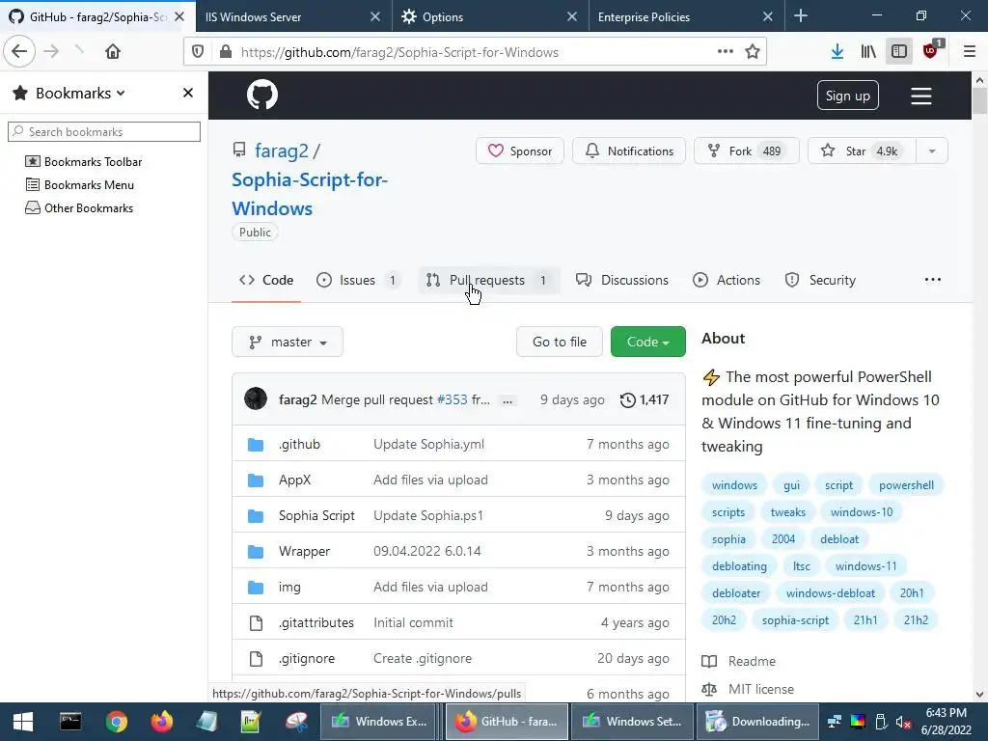
Task: Click the Firefox home icon
Action: pos(113,52)
